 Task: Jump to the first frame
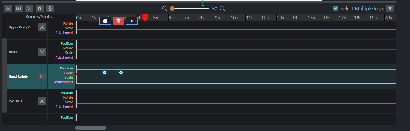8,9
